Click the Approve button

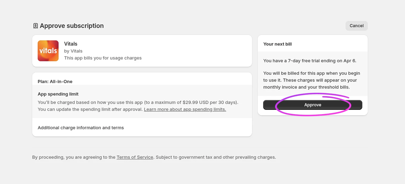[x=313, y=105]
